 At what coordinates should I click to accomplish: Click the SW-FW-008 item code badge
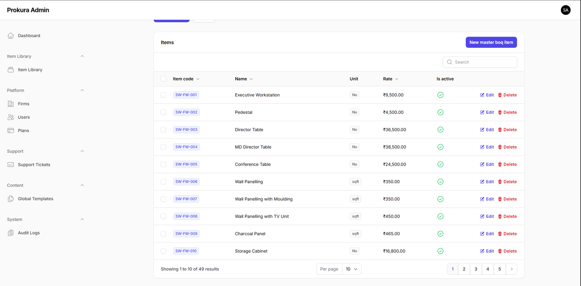(x=186, y=216)
